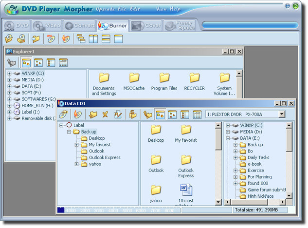The height and width of the screenshot is (228, 308).
Task: Go up one folder in Data CD1 window
Action: pyautogui.click(x=147, y=114)
